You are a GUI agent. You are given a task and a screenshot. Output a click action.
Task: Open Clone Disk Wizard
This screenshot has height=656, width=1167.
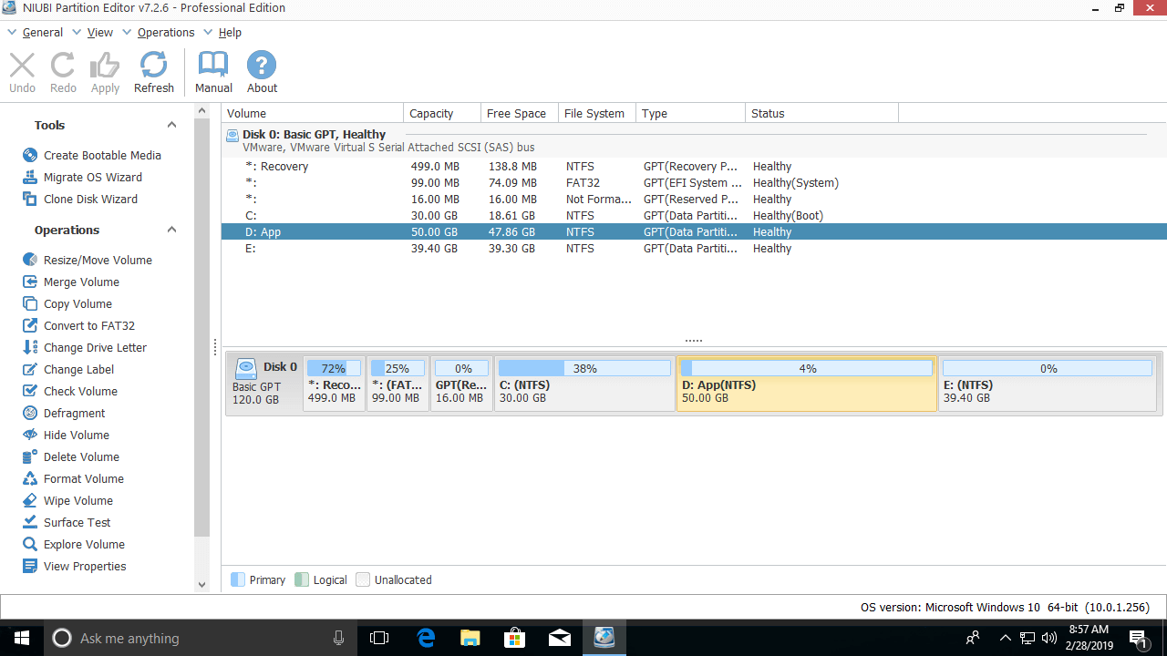click(x=90, y=200)
